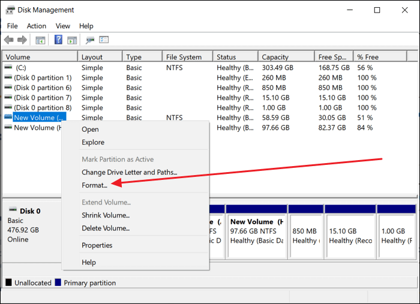Click the Disk 0 drive icon in lower pane
Screen dimensions: 420x304
click(13, 209)
